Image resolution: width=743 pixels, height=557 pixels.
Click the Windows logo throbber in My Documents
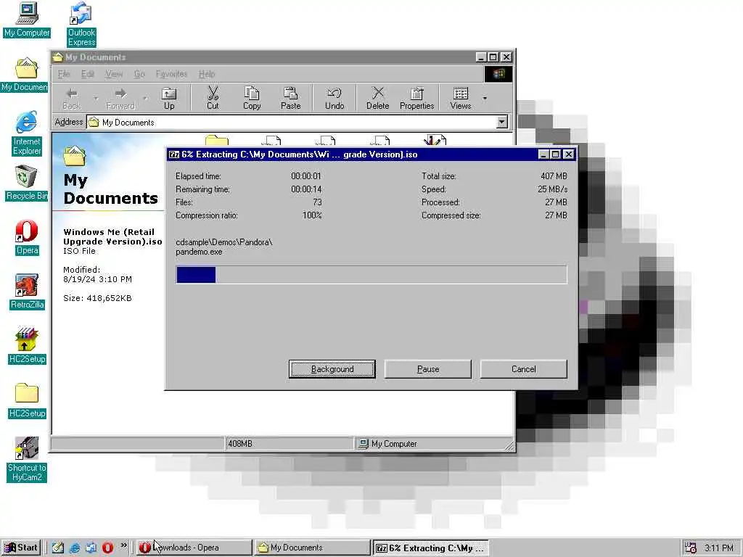[x=498, y=74]
